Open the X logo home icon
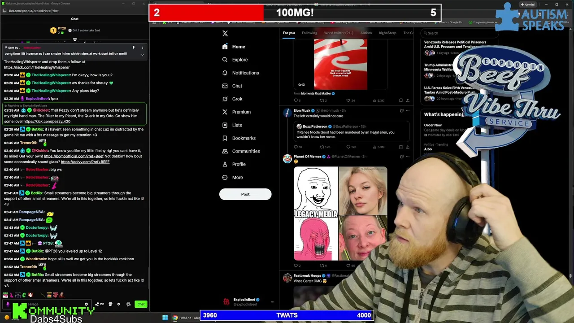The height and width of the screenshot is (323, 574). click(225, 34)
